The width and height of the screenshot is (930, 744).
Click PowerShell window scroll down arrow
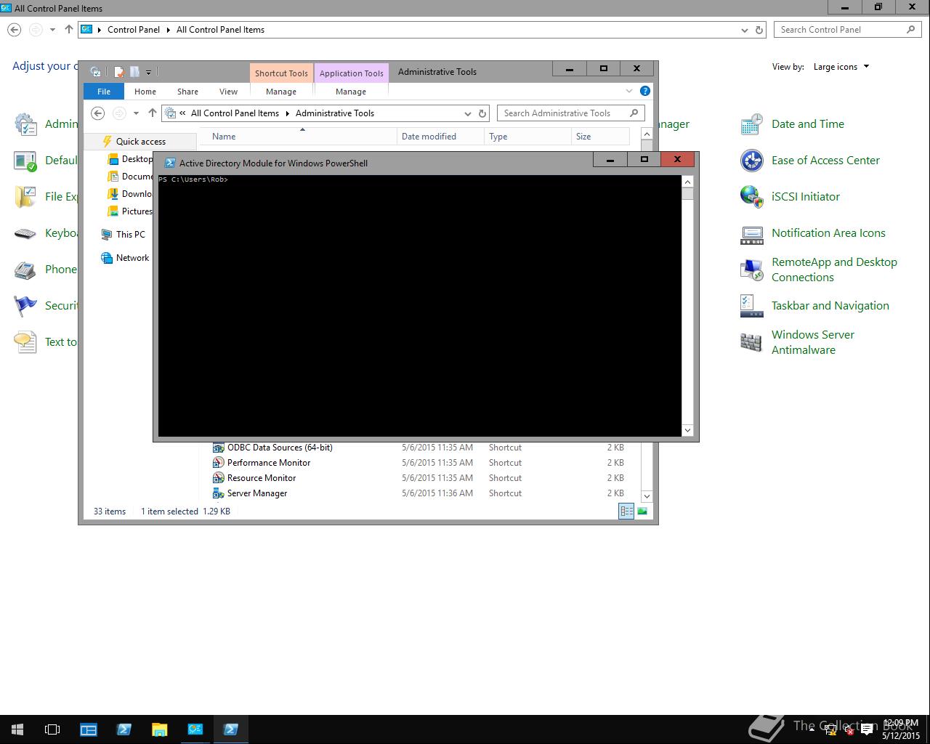(687, 431)
